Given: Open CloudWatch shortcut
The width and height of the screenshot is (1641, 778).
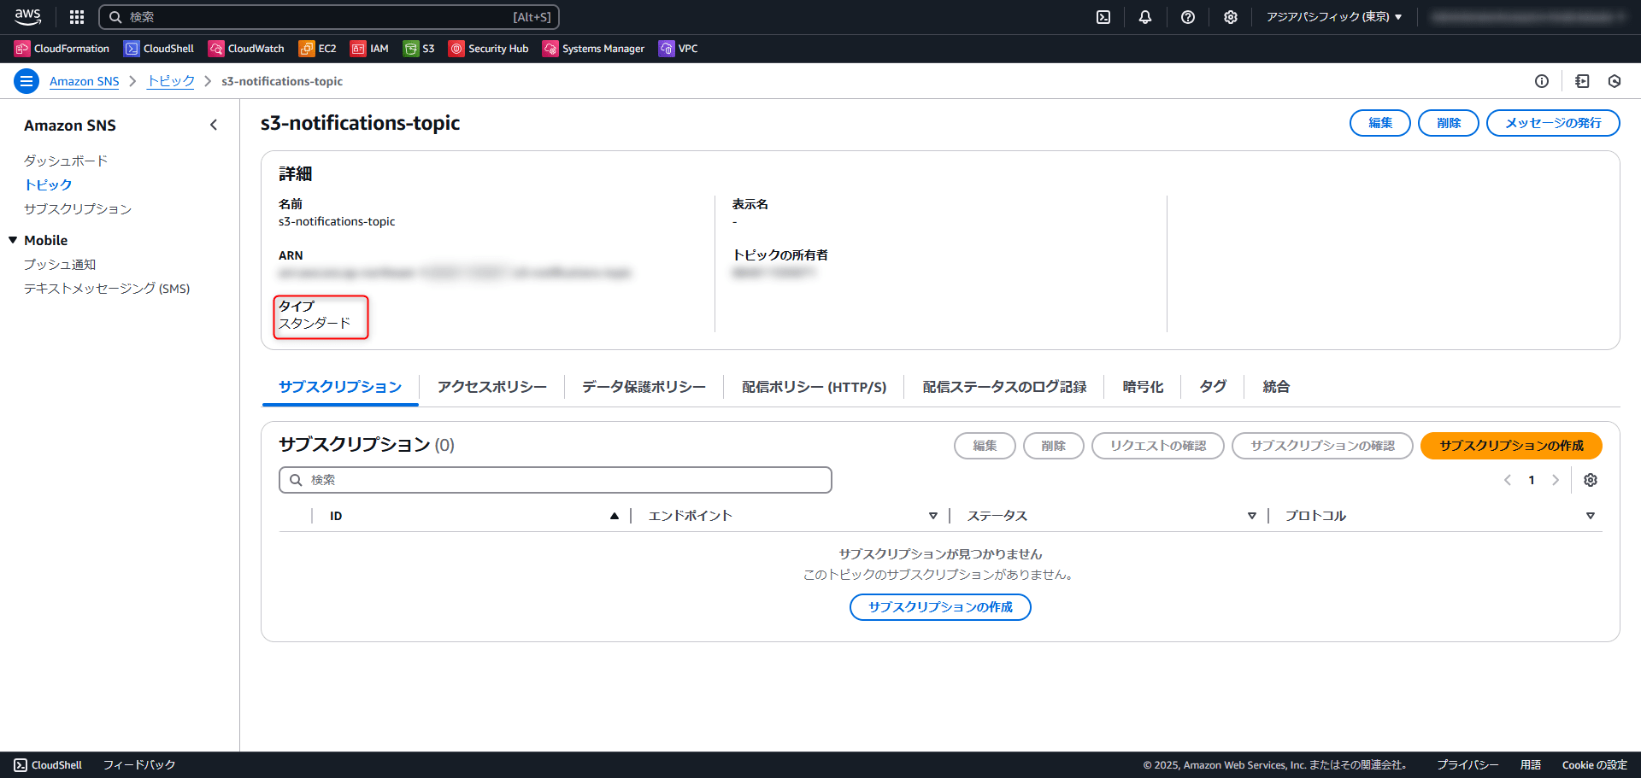Looking at the screenshot, I should click(x=246, y=49).
